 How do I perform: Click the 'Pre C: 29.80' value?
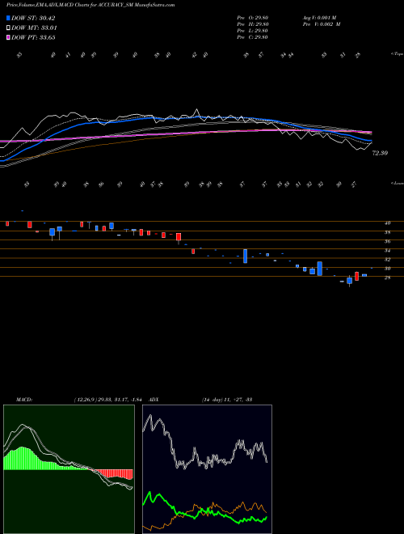(x=253, y=37)
